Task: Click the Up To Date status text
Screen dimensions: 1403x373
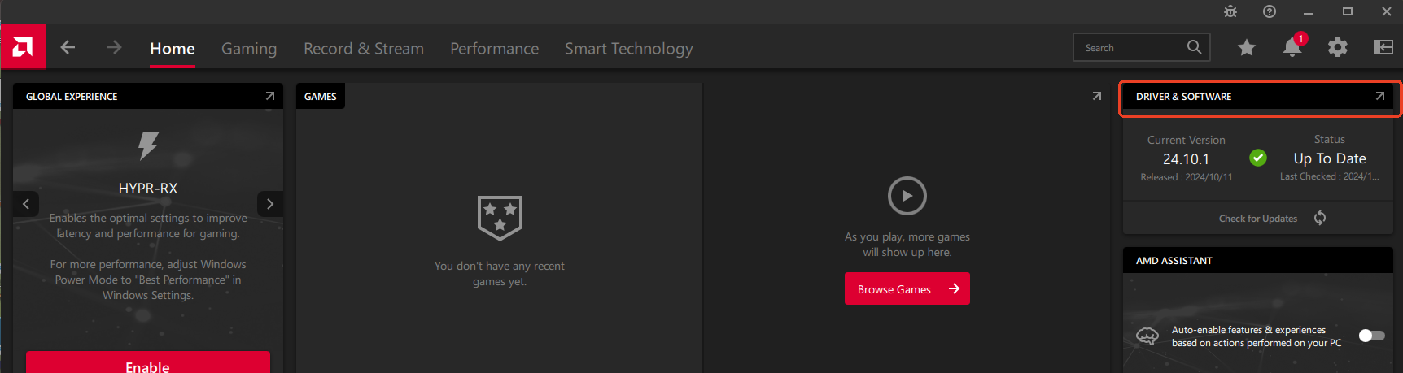Action: (1330, 158)
